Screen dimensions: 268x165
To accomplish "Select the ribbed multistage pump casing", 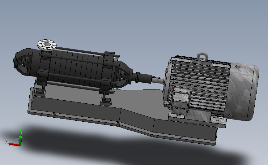I will (75, 69).
